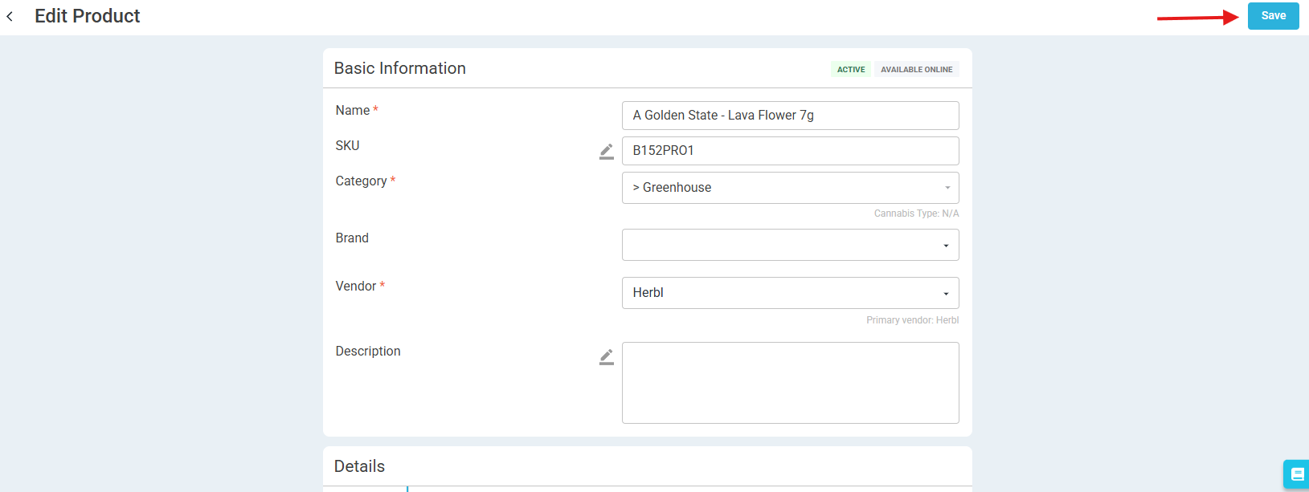The height and width of the screenshot is (492, 1309).
Task: Click the Edit Product page title
Action: point(87,16)
